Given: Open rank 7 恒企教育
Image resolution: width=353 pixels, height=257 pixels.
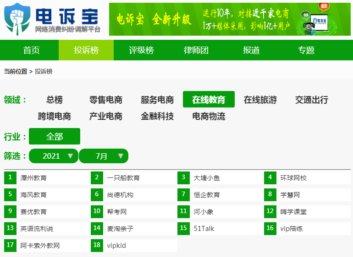Looking at the screenshot, I should [x=221, y=195].
